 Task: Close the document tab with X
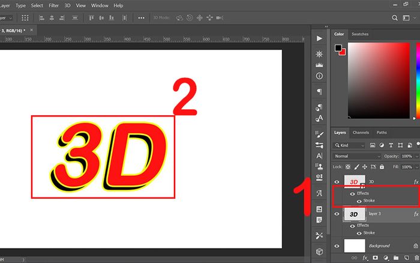point(32,30)
